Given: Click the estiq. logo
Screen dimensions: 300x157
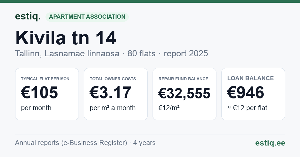Looking at the screenshot, I should point(28,16).
